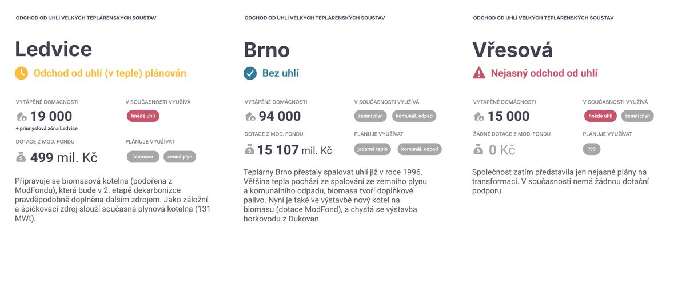Screen dimensions: 686x286
Task: Click the 'Bez uhlí' status text
Action: pyautogui.click(x=281, y=73)
